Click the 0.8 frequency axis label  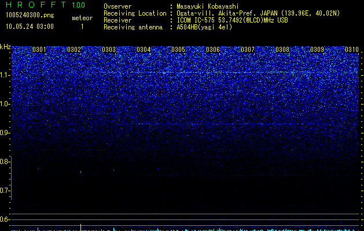(4, 162)
